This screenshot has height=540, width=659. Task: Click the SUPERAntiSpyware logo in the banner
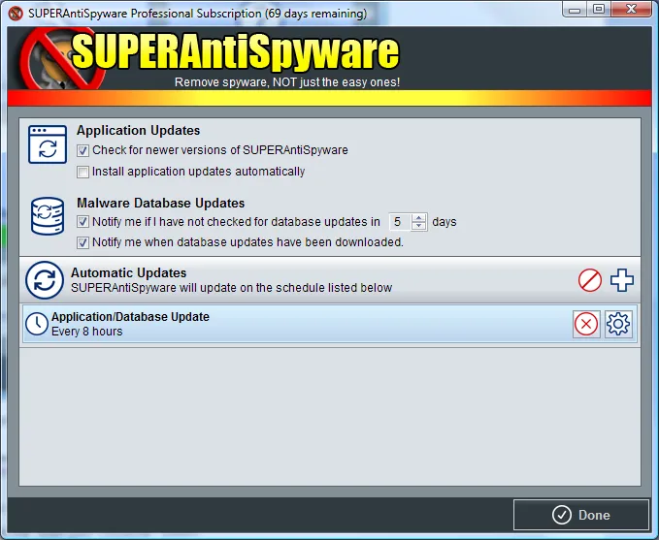235,52
